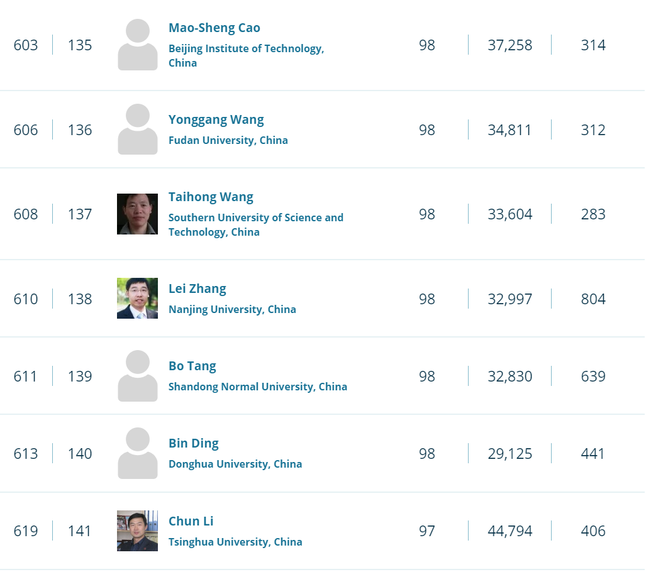Image resolution: width=646 pixels, height=572 pixels.
Task: Click Southern University of Science and Technology
Action: click(255, 218)
